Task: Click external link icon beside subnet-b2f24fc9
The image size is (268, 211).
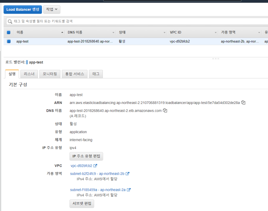Action: (127, 174)
